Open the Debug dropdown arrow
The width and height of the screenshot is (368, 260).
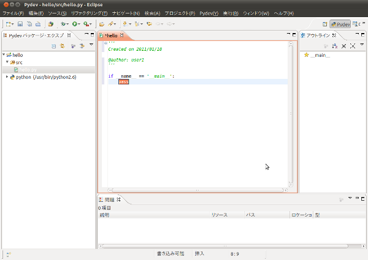pos(67,24)
